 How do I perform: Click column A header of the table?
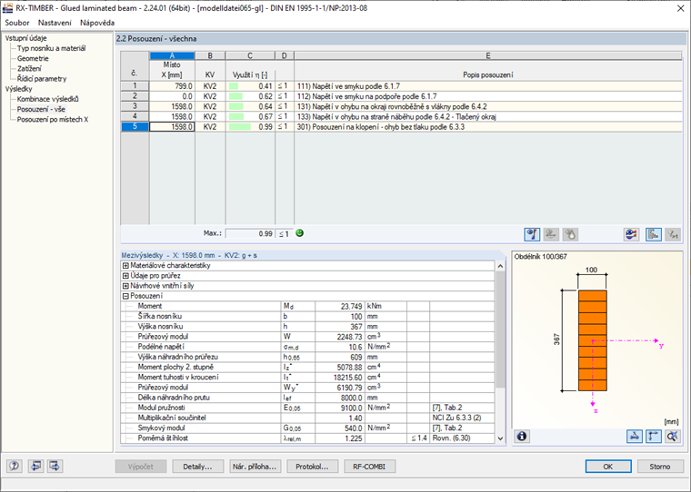172,55
